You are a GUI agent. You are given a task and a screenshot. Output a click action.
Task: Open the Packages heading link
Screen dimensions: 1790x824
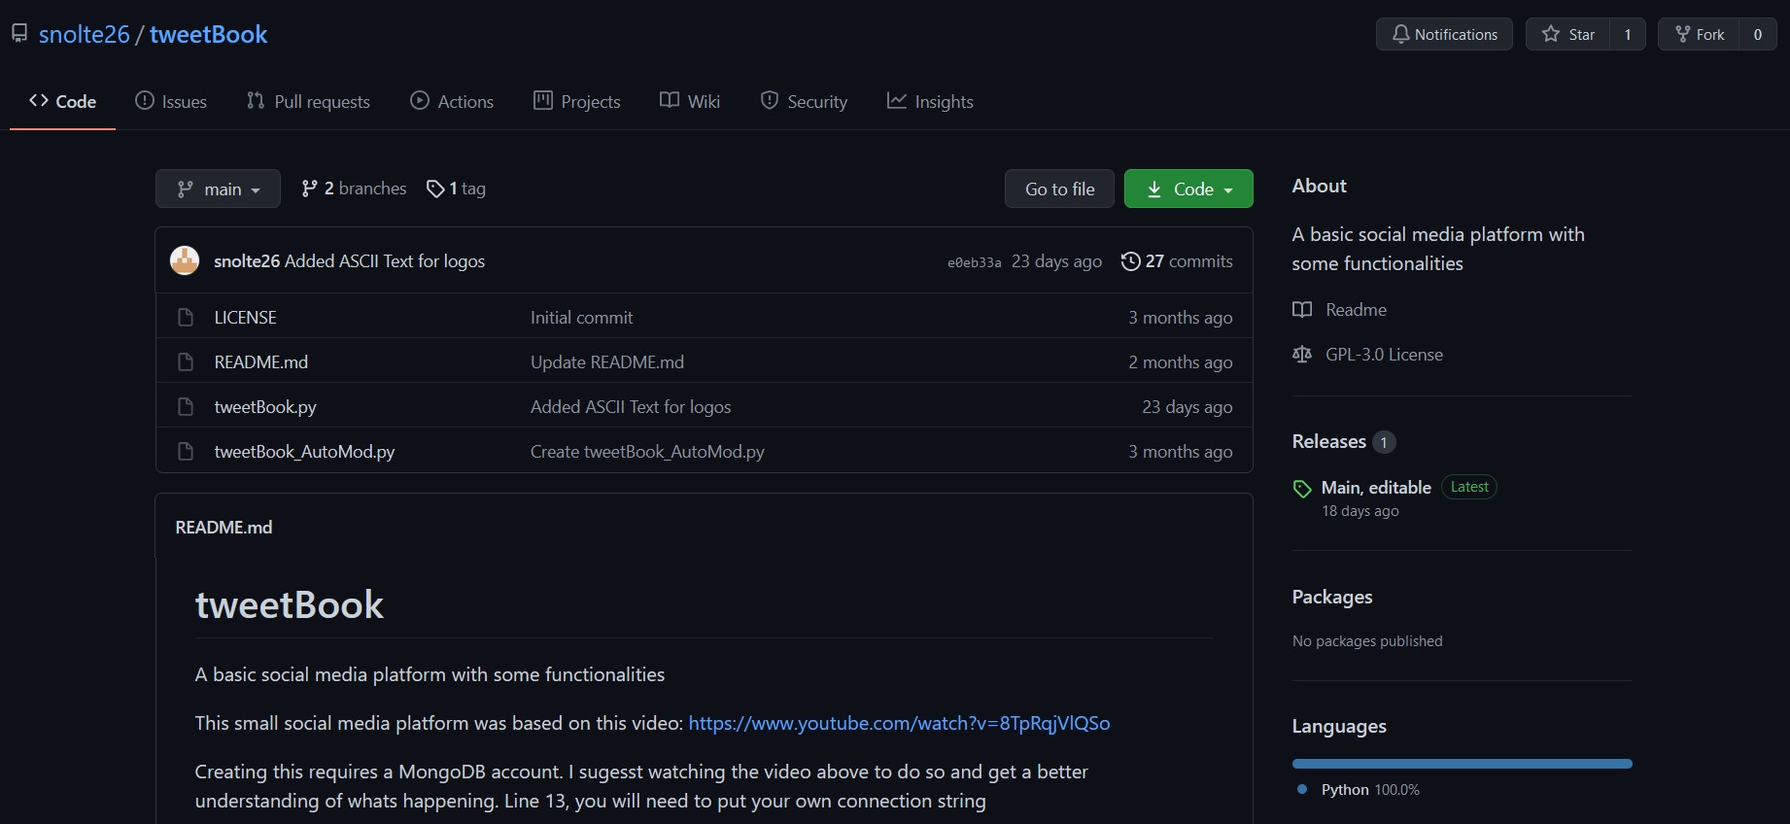[x=1332, y=597]
